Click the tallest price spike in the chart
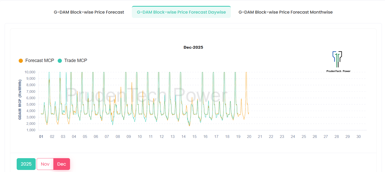Screen dimensions: 385x172 pyautogui.click(x=49, y=73)
